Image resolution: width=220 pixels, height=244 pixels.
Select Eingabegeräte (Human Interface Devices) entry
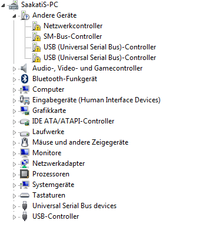pos(96,100)
